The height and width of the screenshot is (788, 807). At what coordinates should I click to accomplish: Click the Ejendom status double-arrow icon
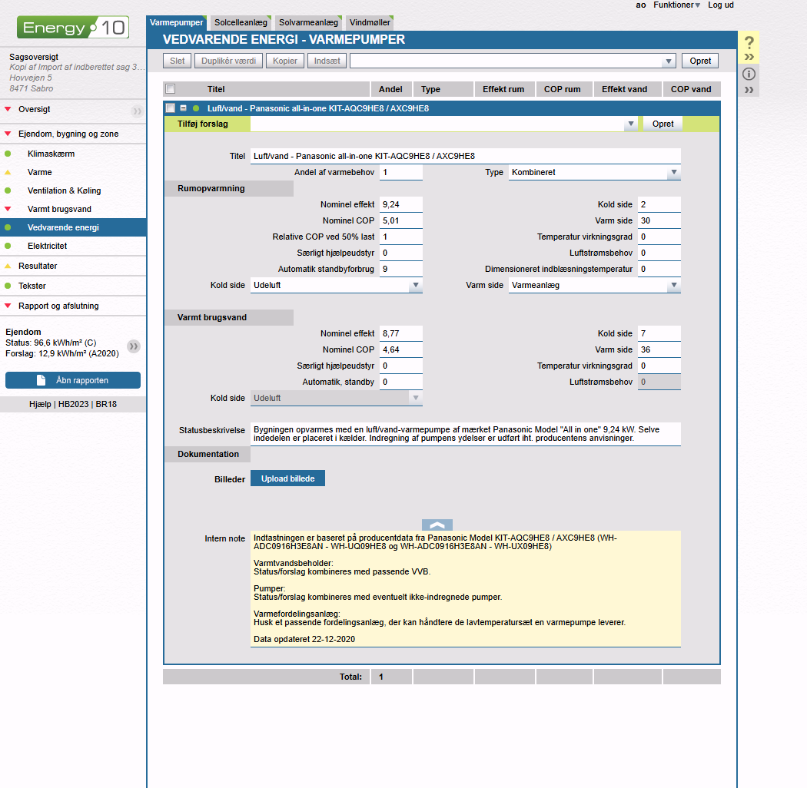click(x=134, y=346)
